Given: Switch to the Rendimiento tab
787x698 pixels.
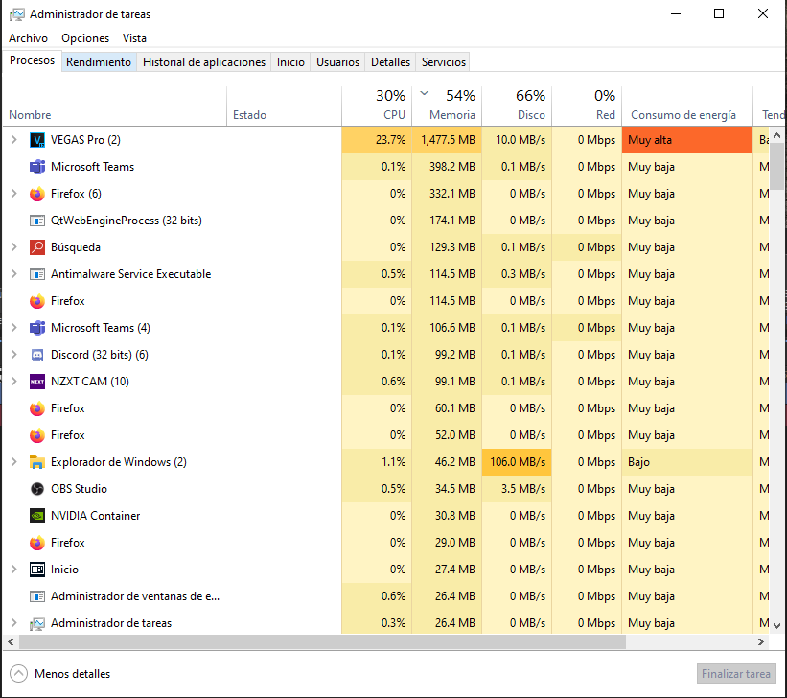Looking at the screenshot, I should point(99,62).
